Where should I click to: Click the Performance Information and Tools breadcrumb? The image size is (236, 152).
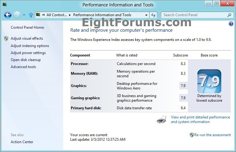pos(102,15)
